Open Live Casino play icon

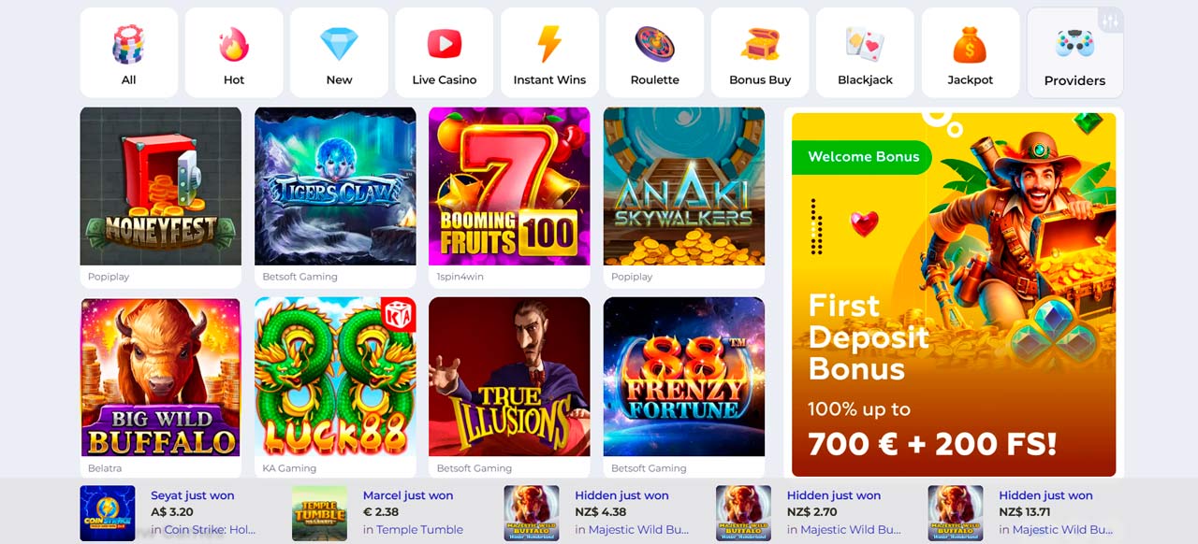(445, 45)
